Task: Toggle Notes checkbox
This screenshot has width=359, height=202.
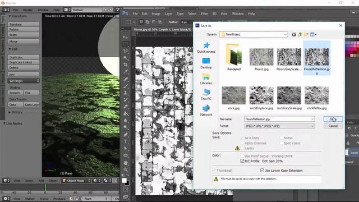Action: (x=281, y=138)
